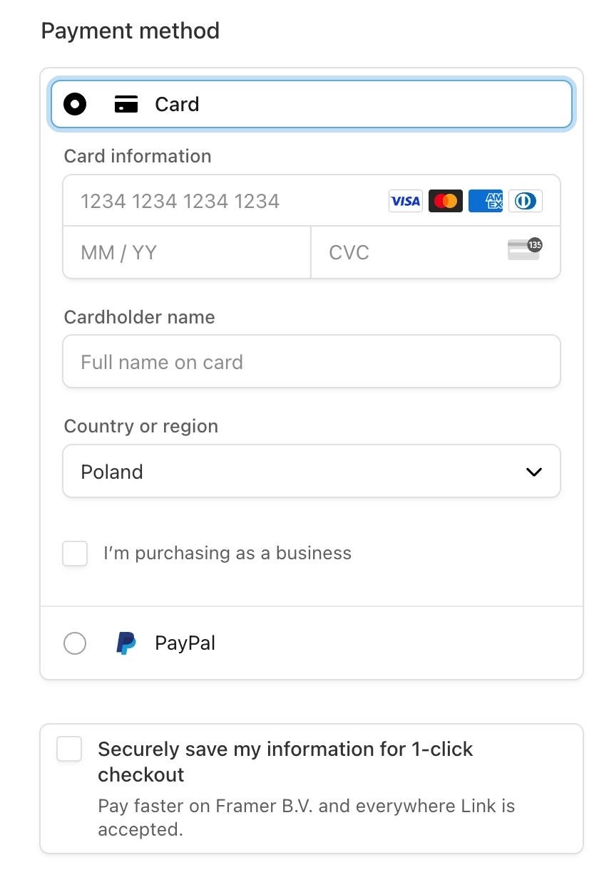Screen dimensions: 609x882
Task: Check I'm purchasing as a business
Action: click(75, 554)
